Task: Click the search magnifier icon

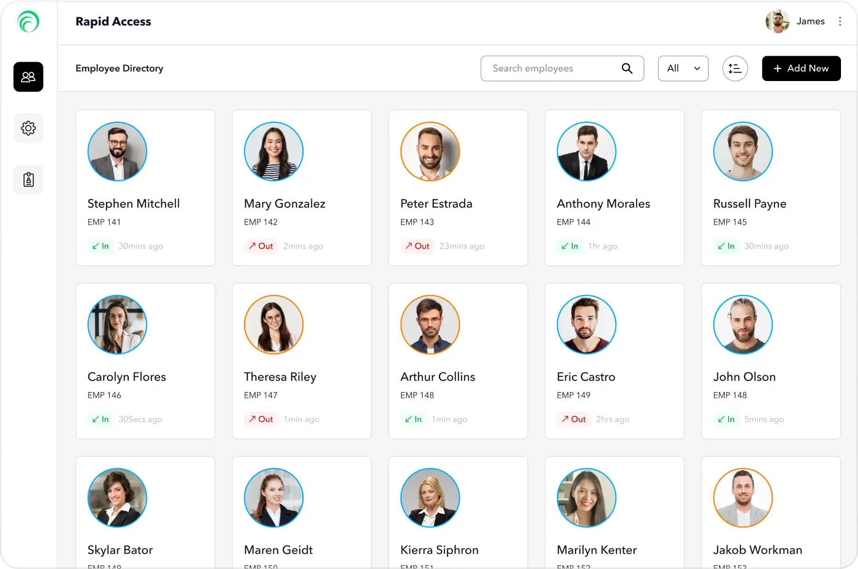Action: [x=627, y=68]
